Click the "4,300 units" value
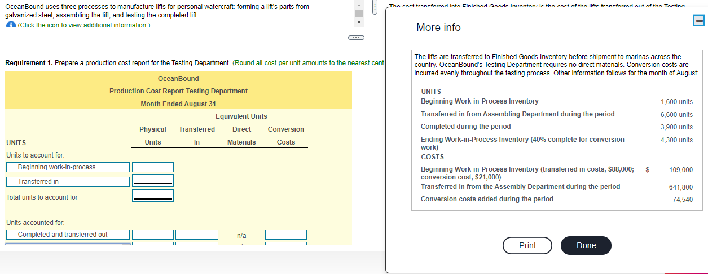This screenshot has height=274, width=708. pos(676,140)
